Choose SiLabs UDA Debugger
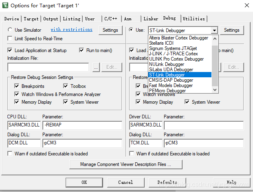 coord(180,70)
